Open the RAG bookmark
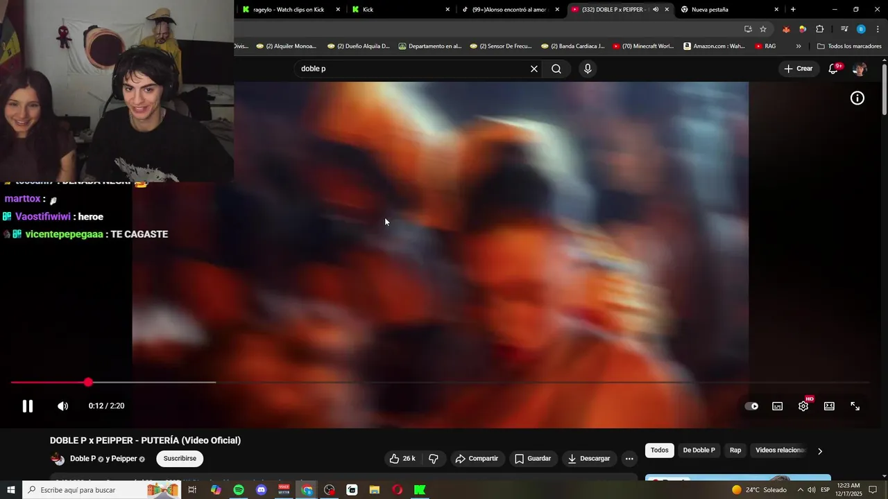Viewport: 888px width, 499px height. point(765,46)
